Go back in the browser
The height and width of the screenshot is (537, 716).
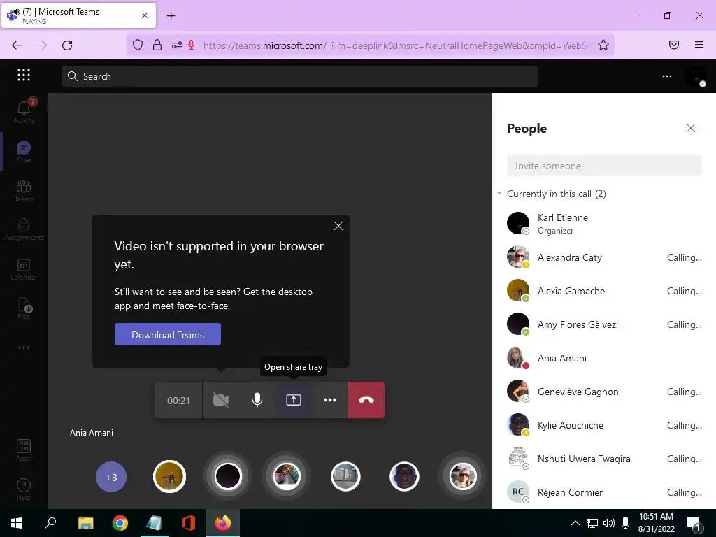[x=17, y=45]
